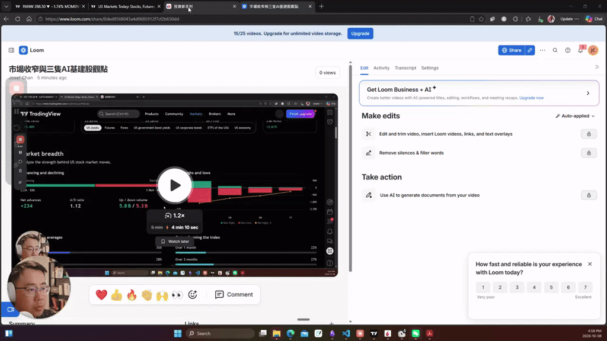The image size is (607, 341).
Task: React with the red heart emoji
Action: tap(101, 295)
